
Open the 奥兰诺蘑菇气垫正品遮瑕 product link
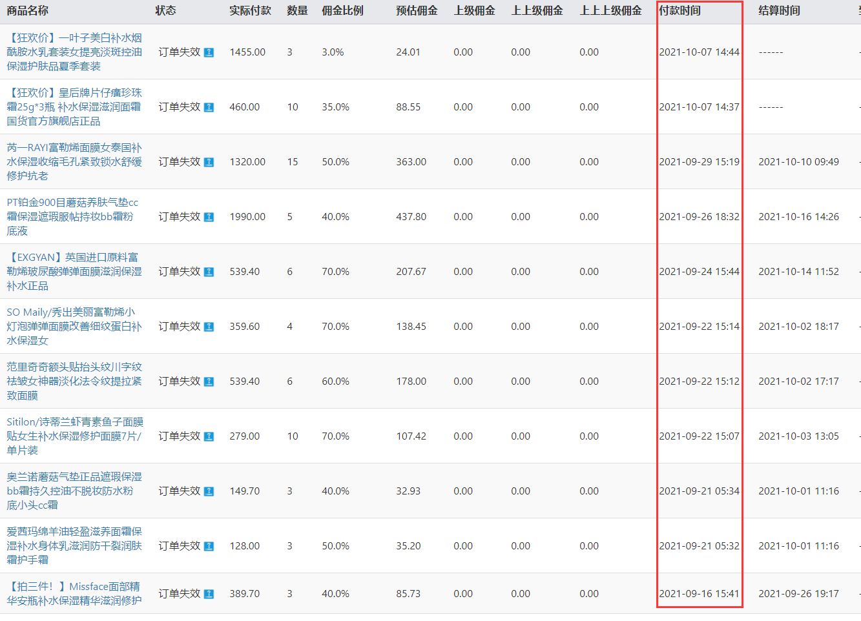74,491
